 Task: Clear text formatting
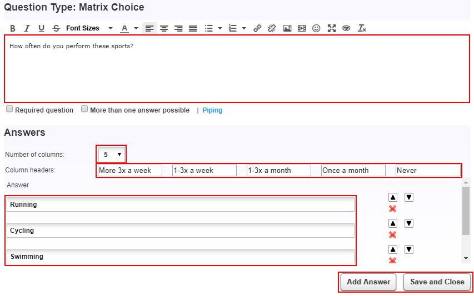click(362, 28)
